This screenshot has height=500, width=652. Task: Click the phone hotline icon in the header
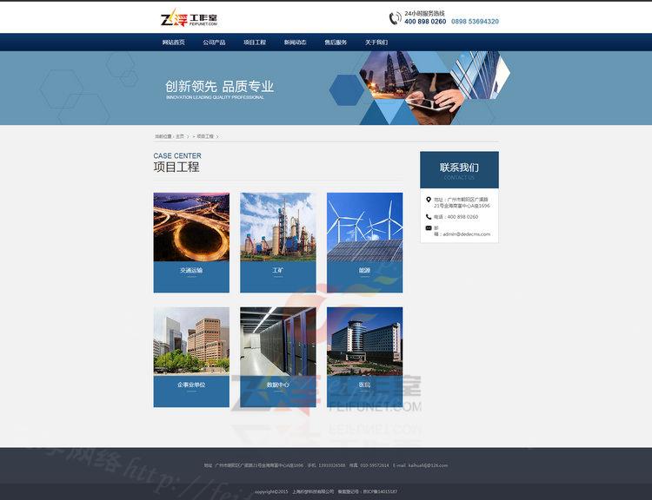pyautogui.click(x=395, y=18)
